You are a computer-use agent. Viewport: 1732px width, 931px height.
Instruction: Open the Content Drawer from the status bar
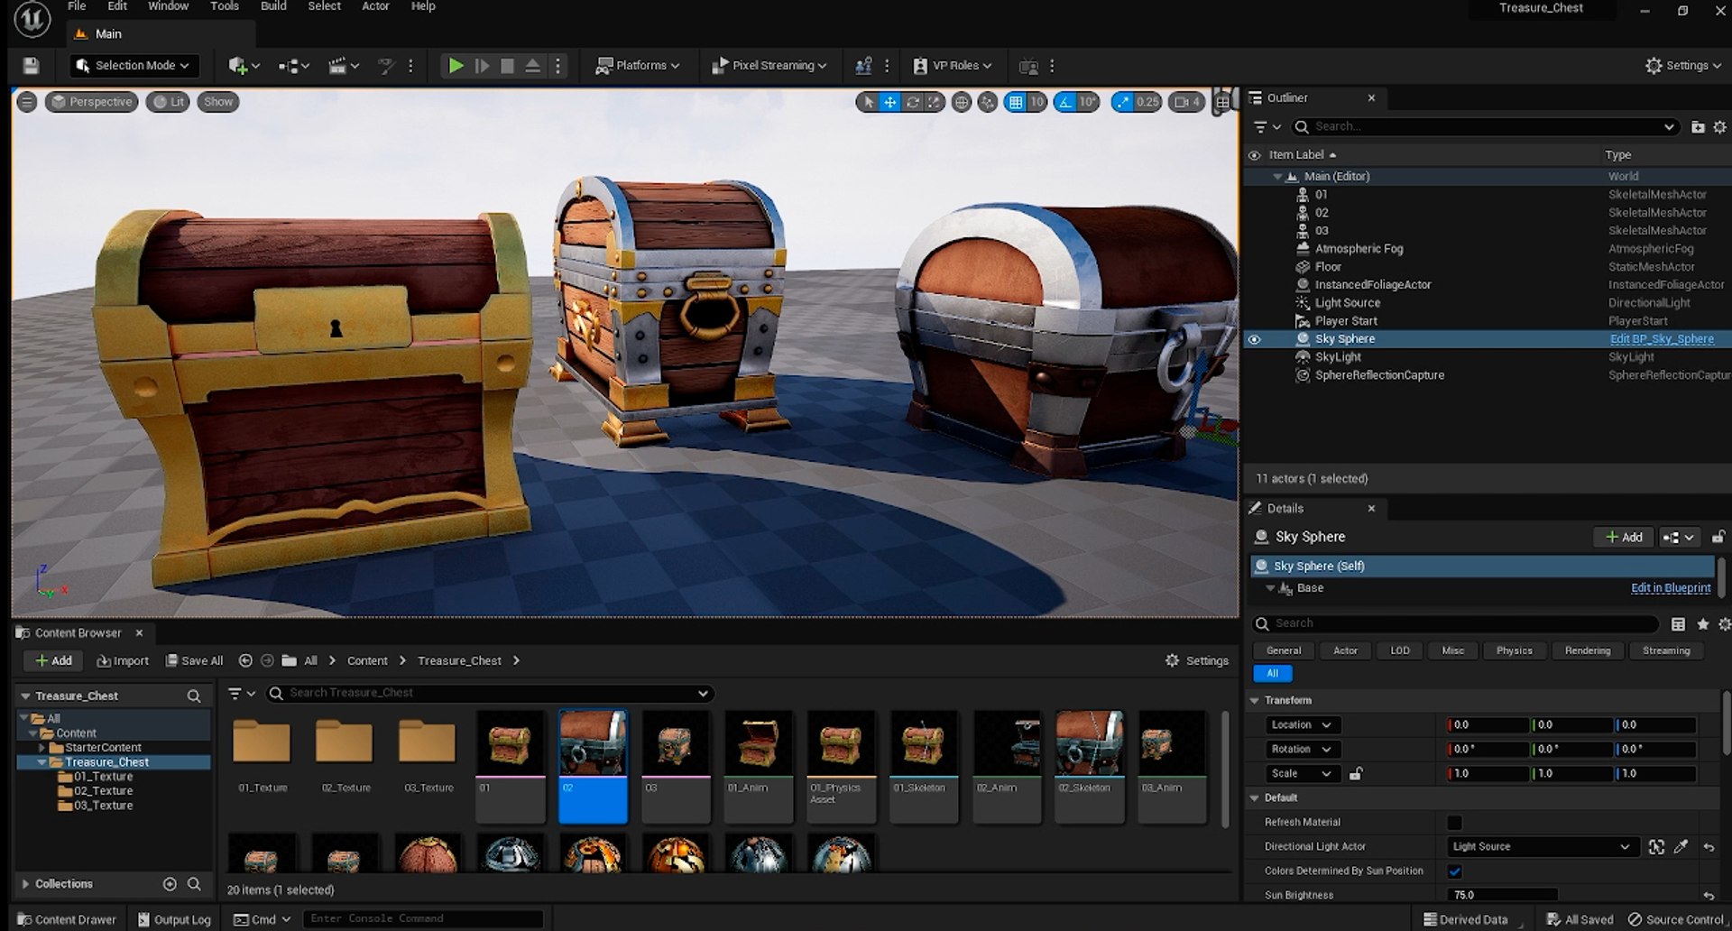67,919
